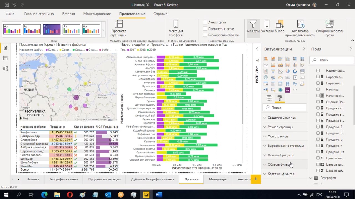Select the line chart visual

(x=266, y=65)
